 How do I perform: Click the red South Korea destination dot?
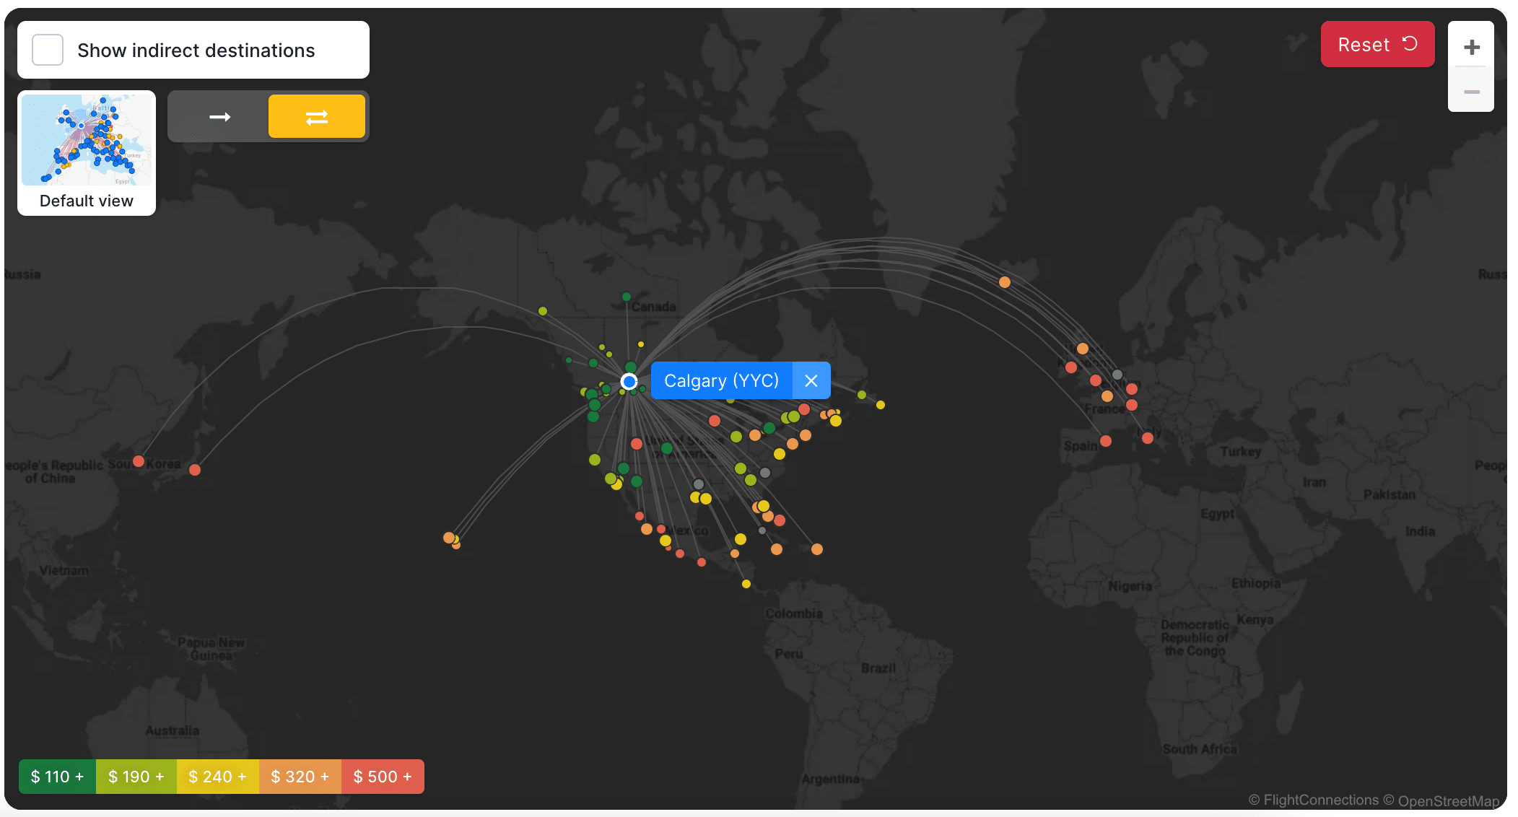(139, 461)
